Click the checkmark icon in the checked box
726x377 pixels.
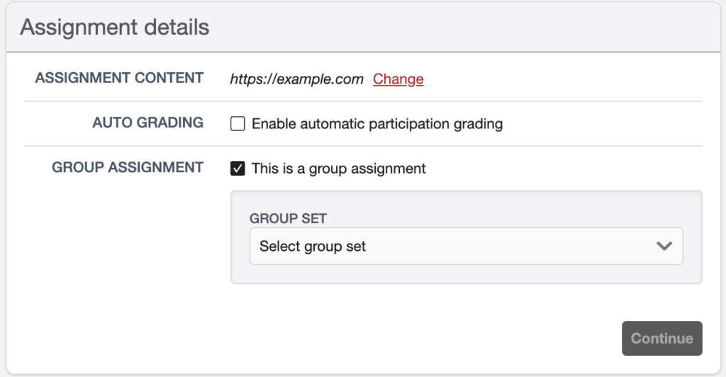[x=238, y=169]
